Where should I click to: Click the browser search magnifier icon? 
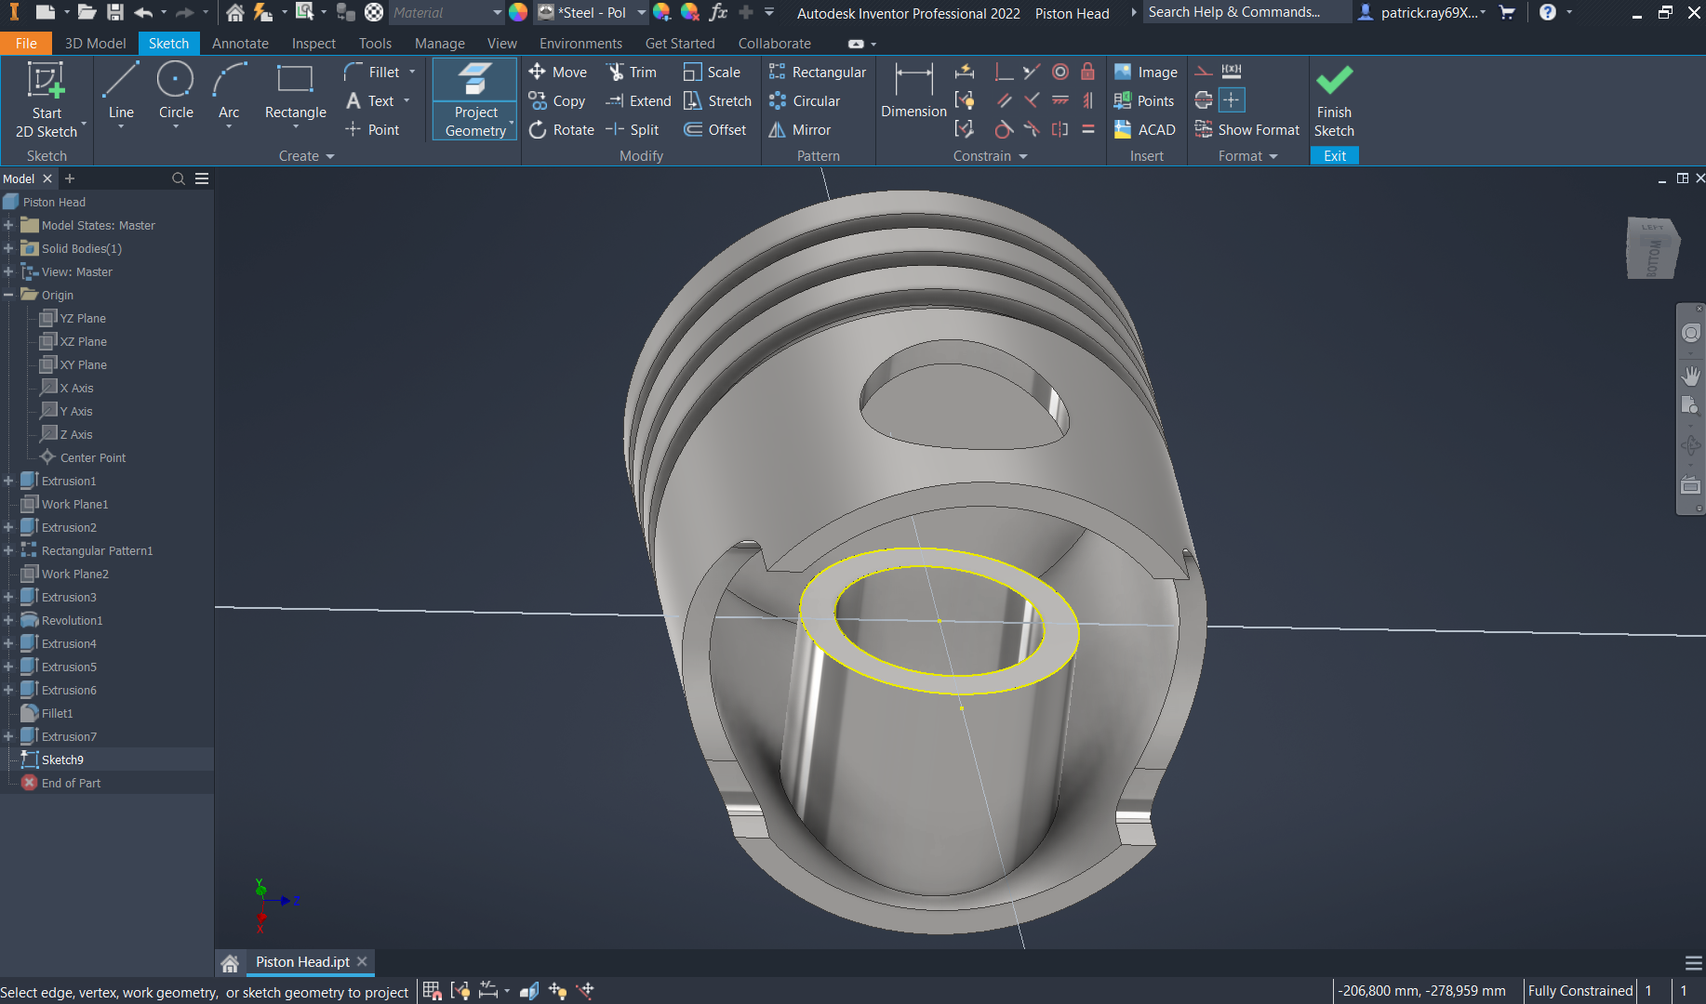(179, 178)
